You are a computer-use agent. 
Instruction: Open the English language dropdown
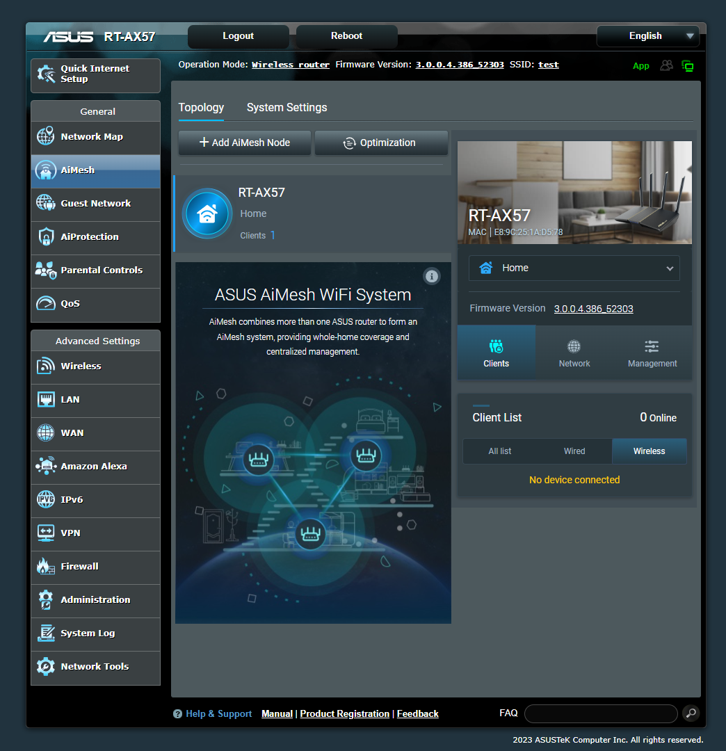[647, 36]
